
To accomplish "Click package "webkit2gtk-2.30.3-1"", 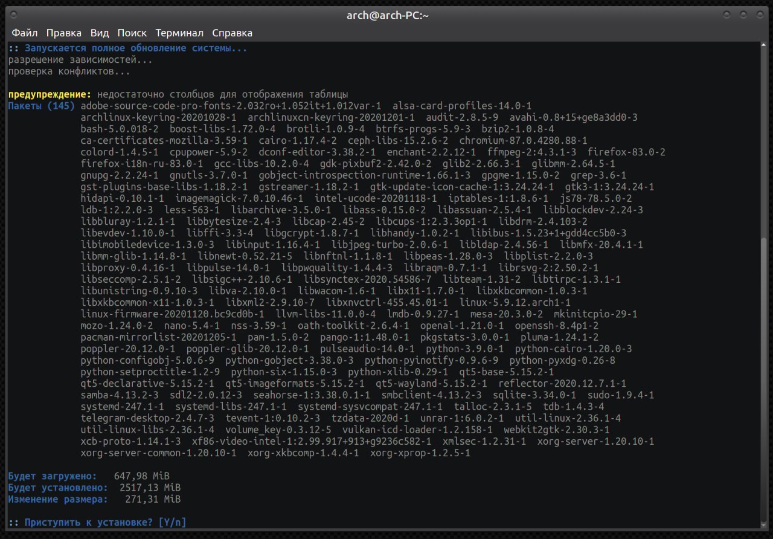I will coord(557,430).
